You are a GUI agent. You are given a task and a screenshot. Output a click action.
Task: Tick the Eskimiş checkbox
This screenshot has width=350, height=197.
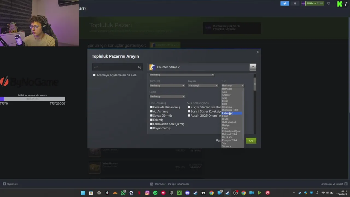click(x=151, y=120)
